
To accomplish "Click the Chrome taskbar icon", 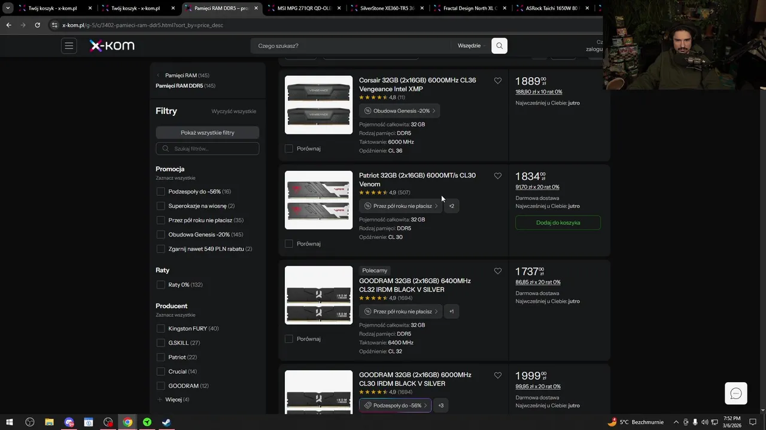I will pyautogui.click(x=127, y=422).
